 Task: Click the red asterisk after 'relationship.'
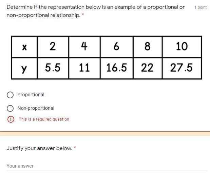[x=83, y=14]
